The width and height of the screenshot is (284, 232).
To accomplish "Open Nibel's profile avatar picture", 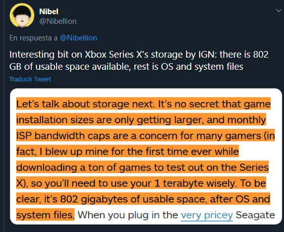I will coord(22,15).
